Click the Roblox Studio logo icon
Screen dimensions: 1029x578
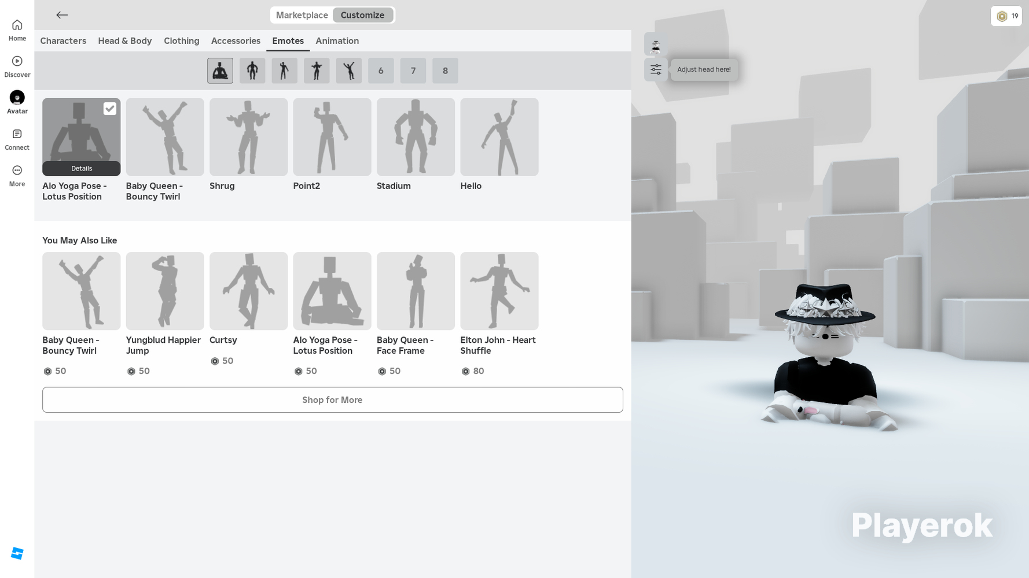pos(17,554)
